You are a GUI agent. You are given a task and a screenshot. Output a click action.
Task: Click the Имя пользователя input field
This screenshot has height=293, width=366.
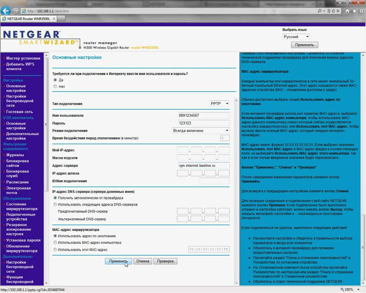click(x=204, y=116)
